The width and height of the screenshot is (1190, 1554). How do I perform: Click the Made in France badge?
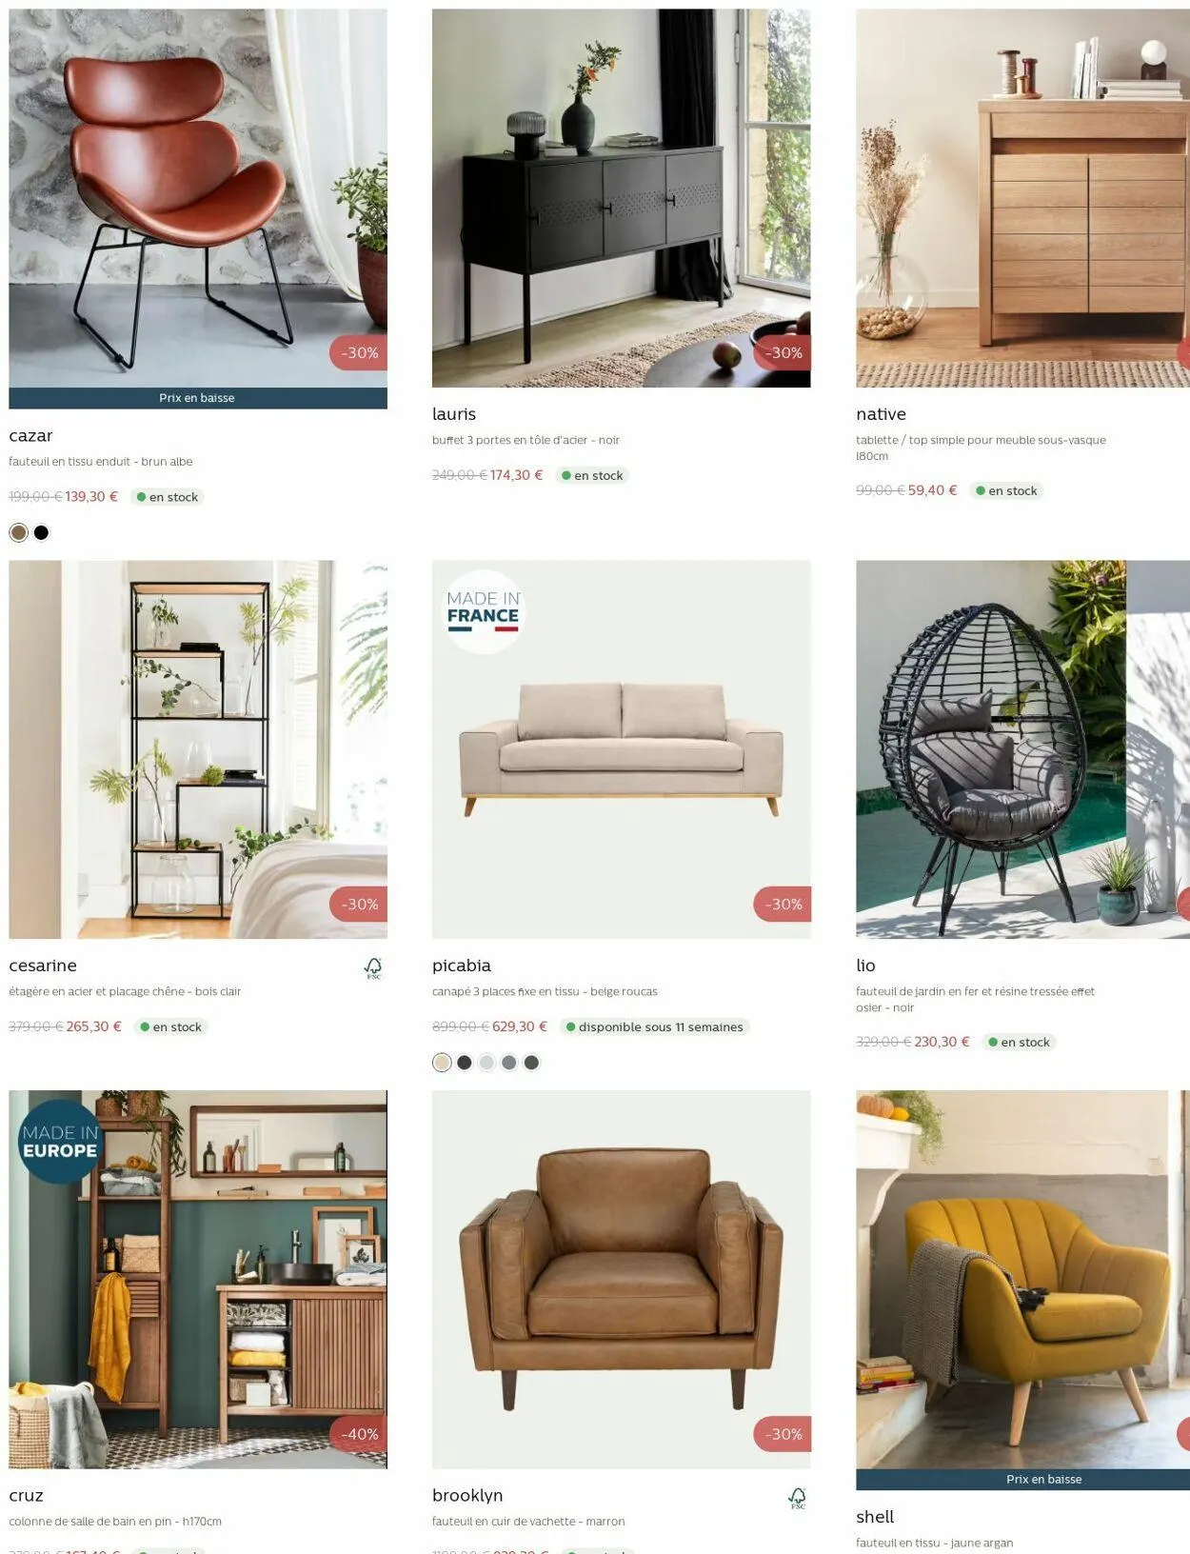tap(484, 611)
